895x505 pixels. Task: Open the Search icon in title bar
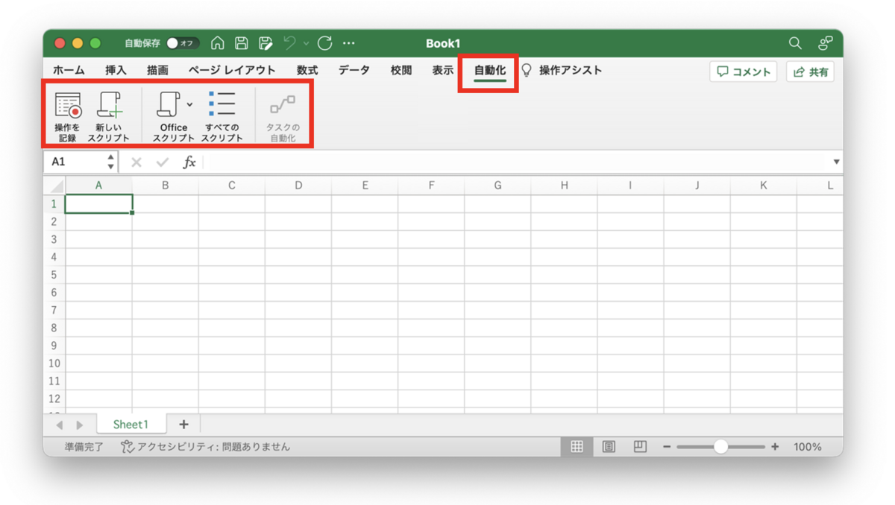(x=795, y=43)
